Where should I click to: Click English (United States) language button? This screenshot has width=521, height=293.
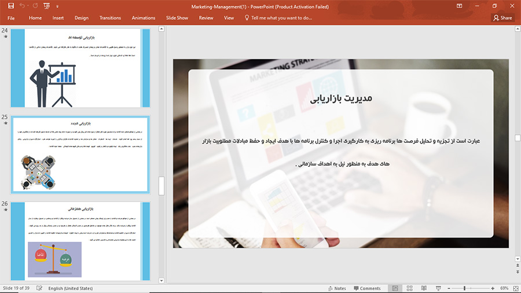70,288
